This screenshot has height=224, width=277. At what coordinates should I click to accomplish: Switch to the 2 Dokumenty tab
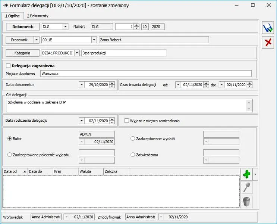tap(38, 16)
